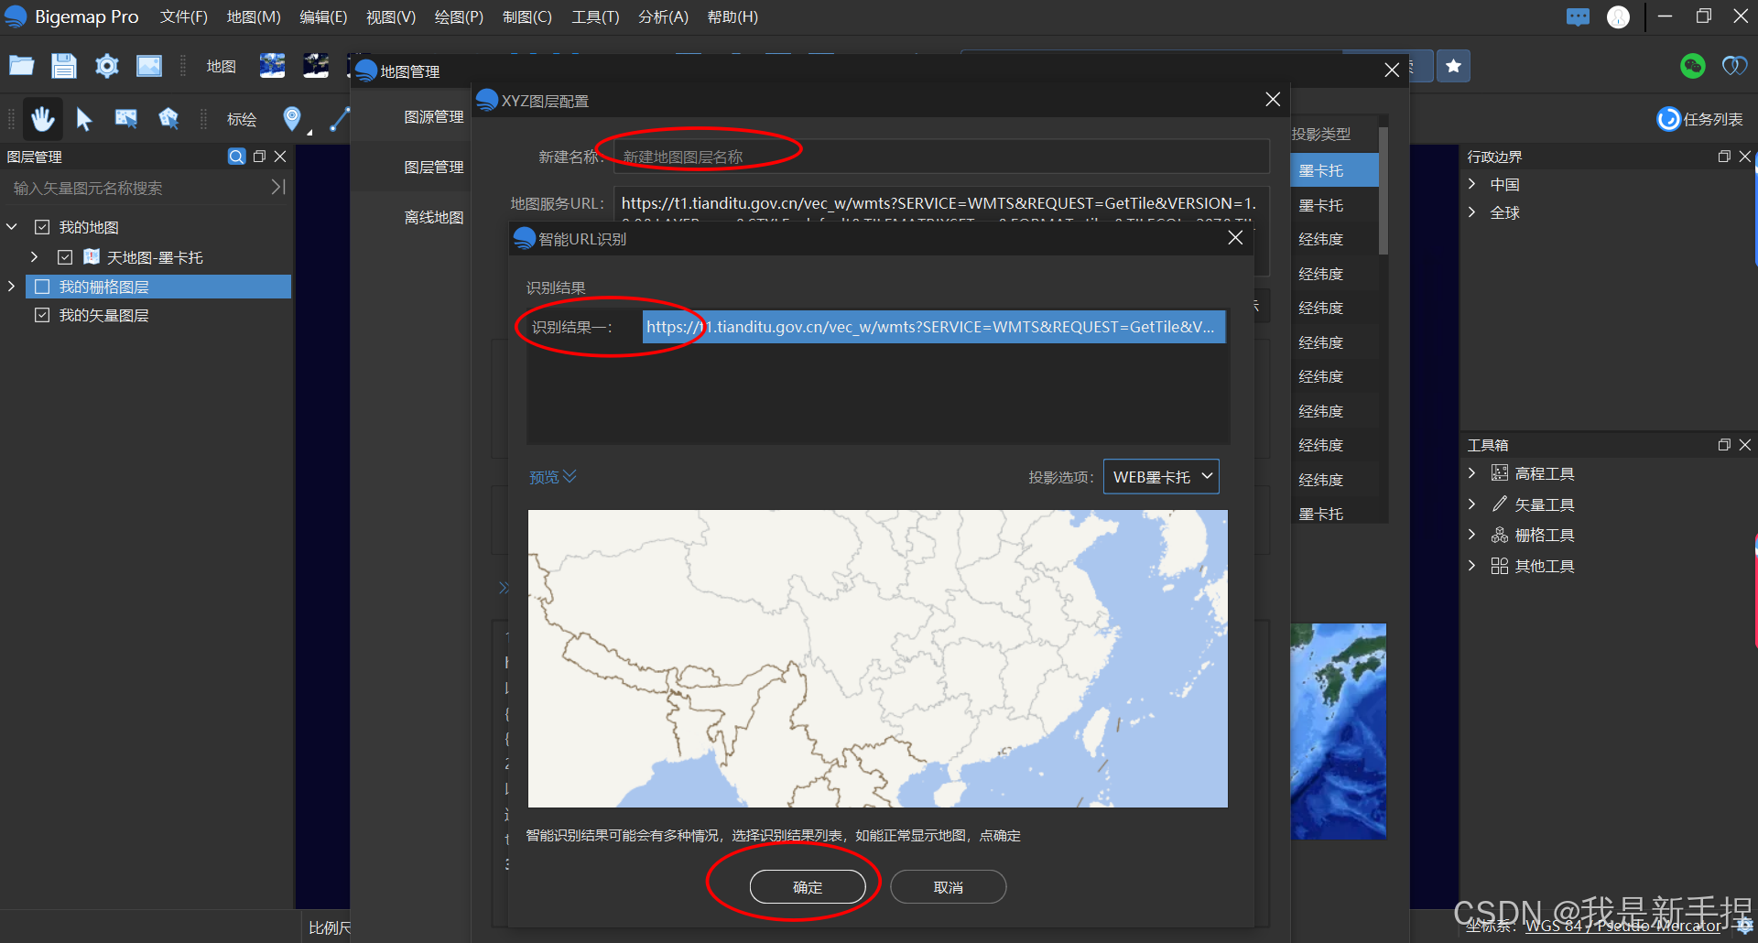Open the 分析(A) menu
This screenshot has width=1758, height=943.
[663, 17]
